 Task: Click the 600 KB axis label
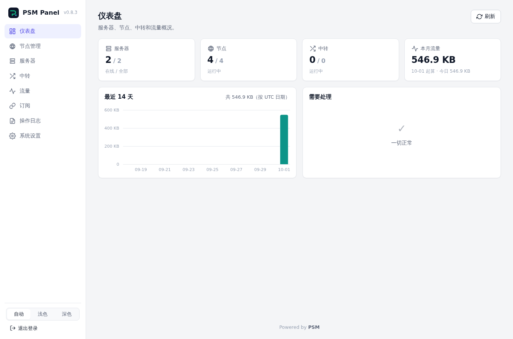pyautogui.click(x=112, y=110)
